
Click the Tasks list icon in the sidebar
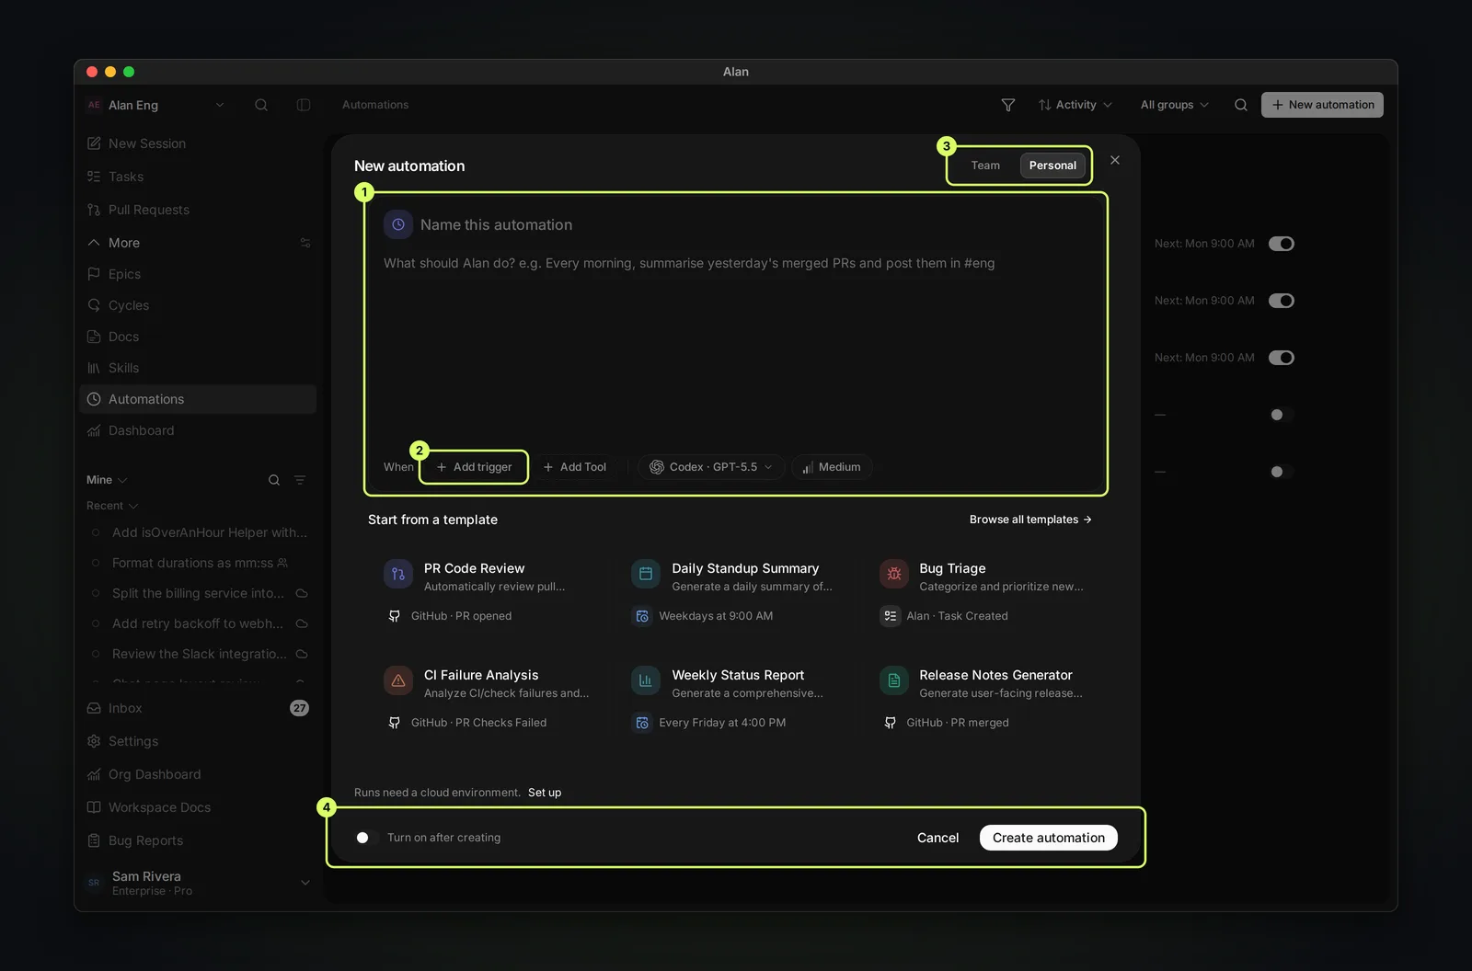(94, 177)
